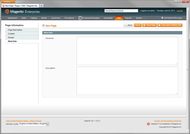Switch to Content side tab
The image size is (190, 134).
(x=22, y=34)
